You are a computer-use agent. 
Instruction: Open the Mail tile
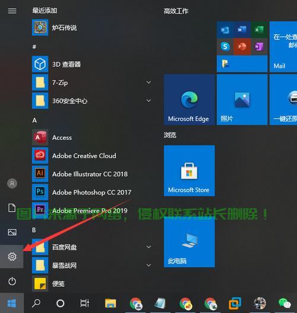(x=283, y=46)
